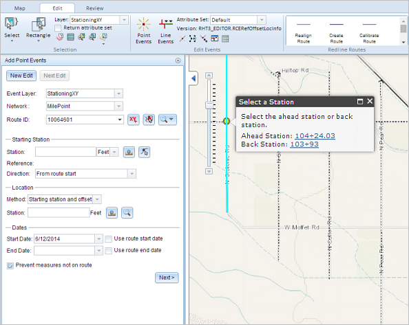Click the zoom in arrow above slider
Image resolution: width=409 pixels, height=325 pixels.
pos(209,76)
